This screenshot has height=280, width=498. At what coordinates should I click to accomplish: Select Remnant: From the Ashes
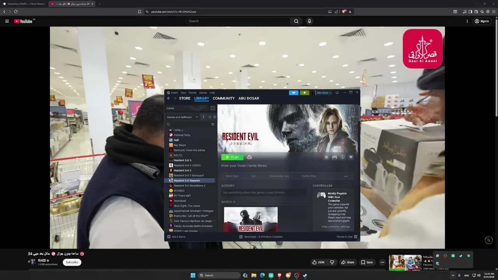(189, 150)
